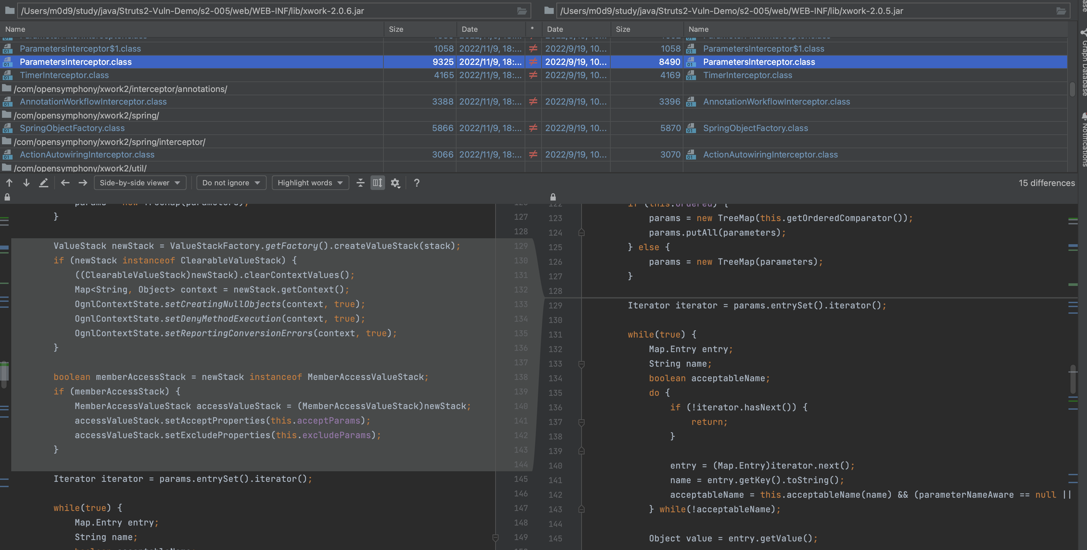Image resolution: width=1087 pixels, height=550 pixels.
Task: Click not-equal marker in AnnotationWorkflowInterceptor.class row
Action: [x=533, y=102]
